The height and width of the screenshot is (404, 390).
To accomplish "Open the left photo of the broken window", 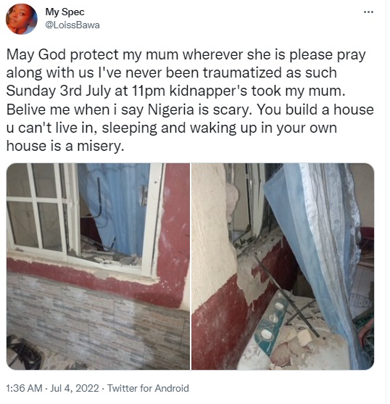I will point(98,266).
